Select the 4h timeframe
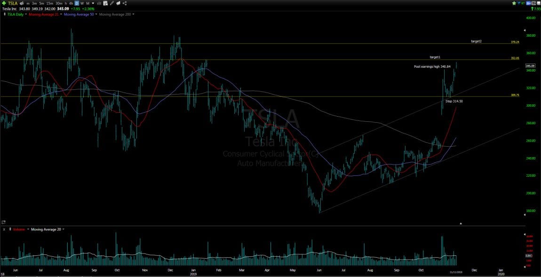The height and width of the screenshot is (277, 541). point(71,3)
